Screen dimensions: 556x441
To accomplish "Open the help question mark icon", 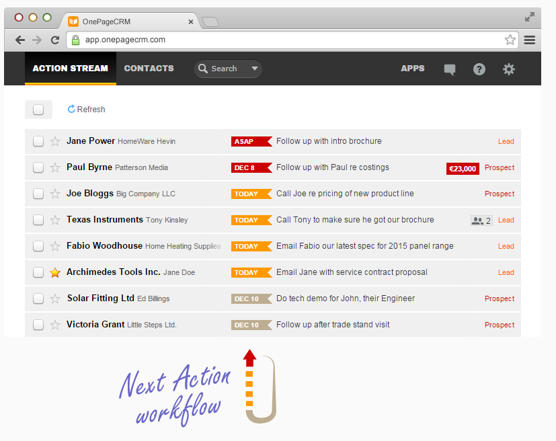I will tap(479, 69).
